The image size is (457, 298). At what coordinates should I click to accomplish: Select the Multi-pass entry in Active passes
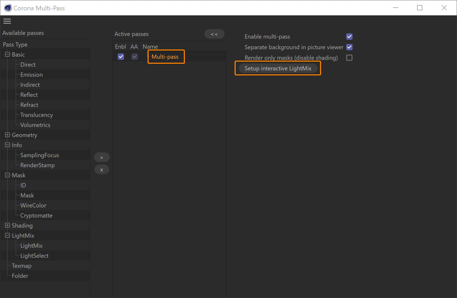[165, 57]
